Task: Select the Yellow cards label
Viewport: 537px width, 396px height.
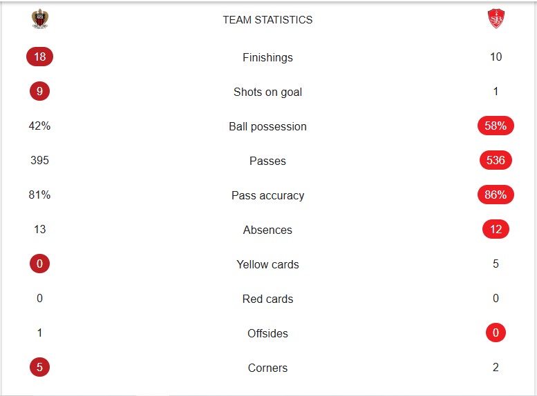Action: [267, 264]
